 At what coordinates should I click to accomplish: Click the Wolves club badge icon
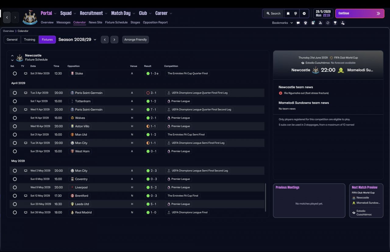pyautogui.click(x=72, y=118)
